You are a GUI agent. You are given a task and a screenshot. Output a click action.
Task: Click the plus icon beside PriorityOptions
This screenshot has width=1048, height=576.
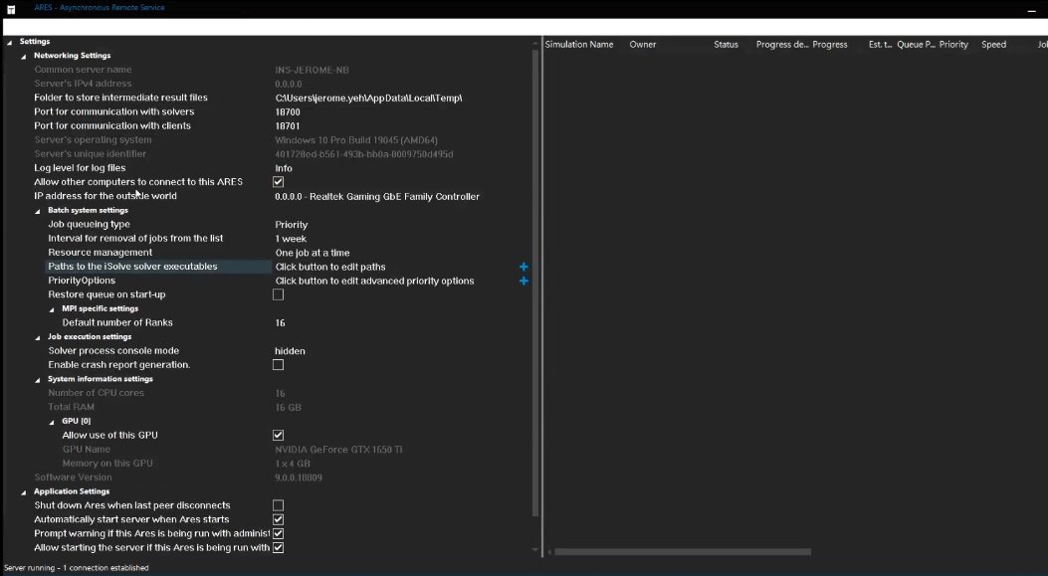coord(524,281)
